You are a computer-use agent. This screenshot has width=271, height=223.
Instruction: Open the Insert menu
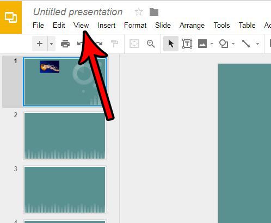[107, 25]
